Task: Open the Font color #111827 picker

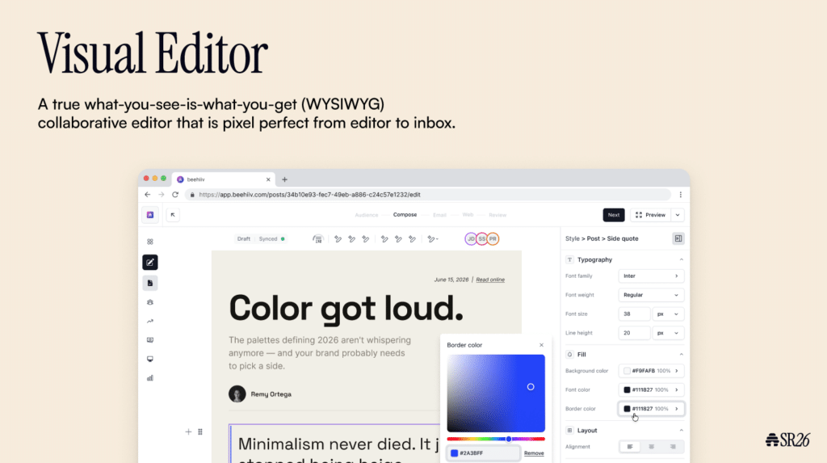Action: (652, 390)
